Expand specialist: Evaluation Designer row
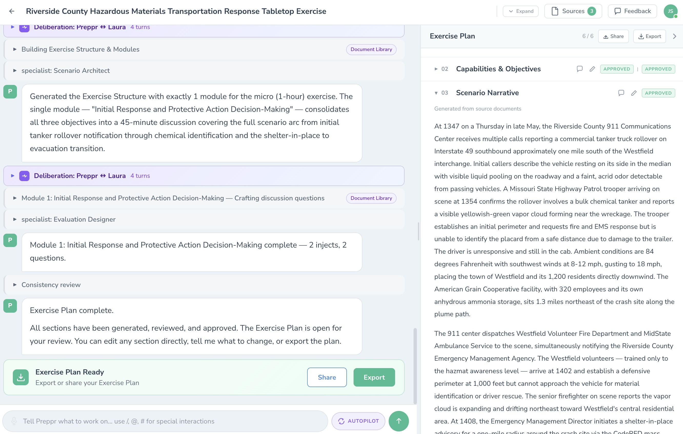683x434 pixels. point(15,219)
